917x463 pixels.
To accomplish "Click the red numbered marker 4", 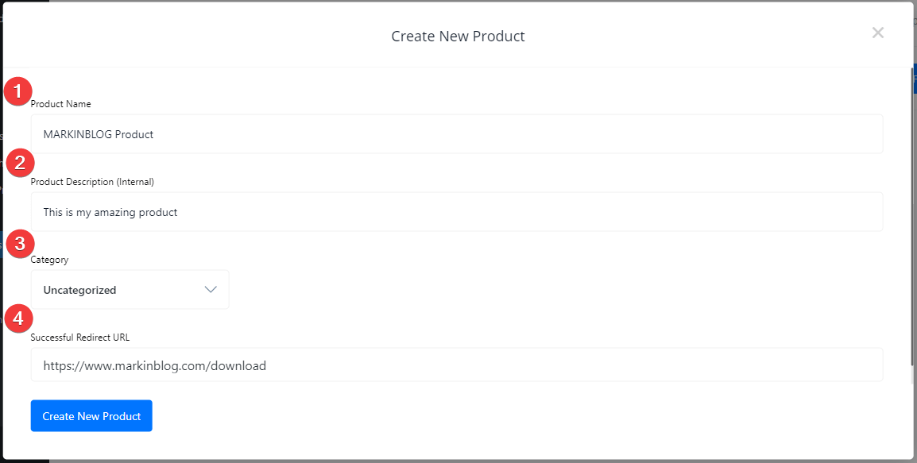I will click(x=17, y=318).
